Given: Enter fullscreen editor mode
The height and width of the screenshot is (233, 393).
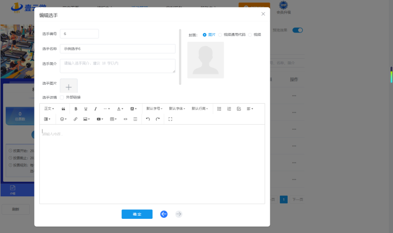Looking at the screenshot, I should tap(170, 119).
